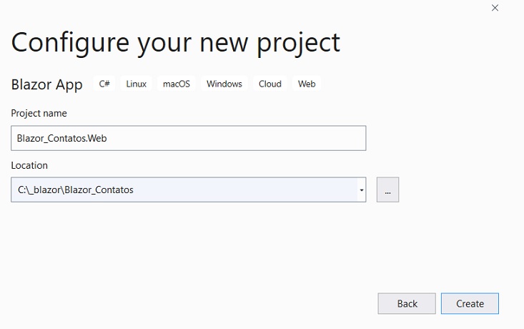
Task: Select the Windows platform tag
Action: [x=224, y=84]
